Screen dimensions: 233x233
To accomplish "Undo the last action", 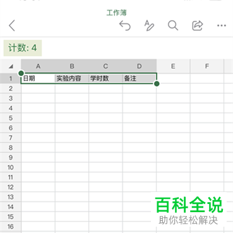I will (x=125, y=25).
